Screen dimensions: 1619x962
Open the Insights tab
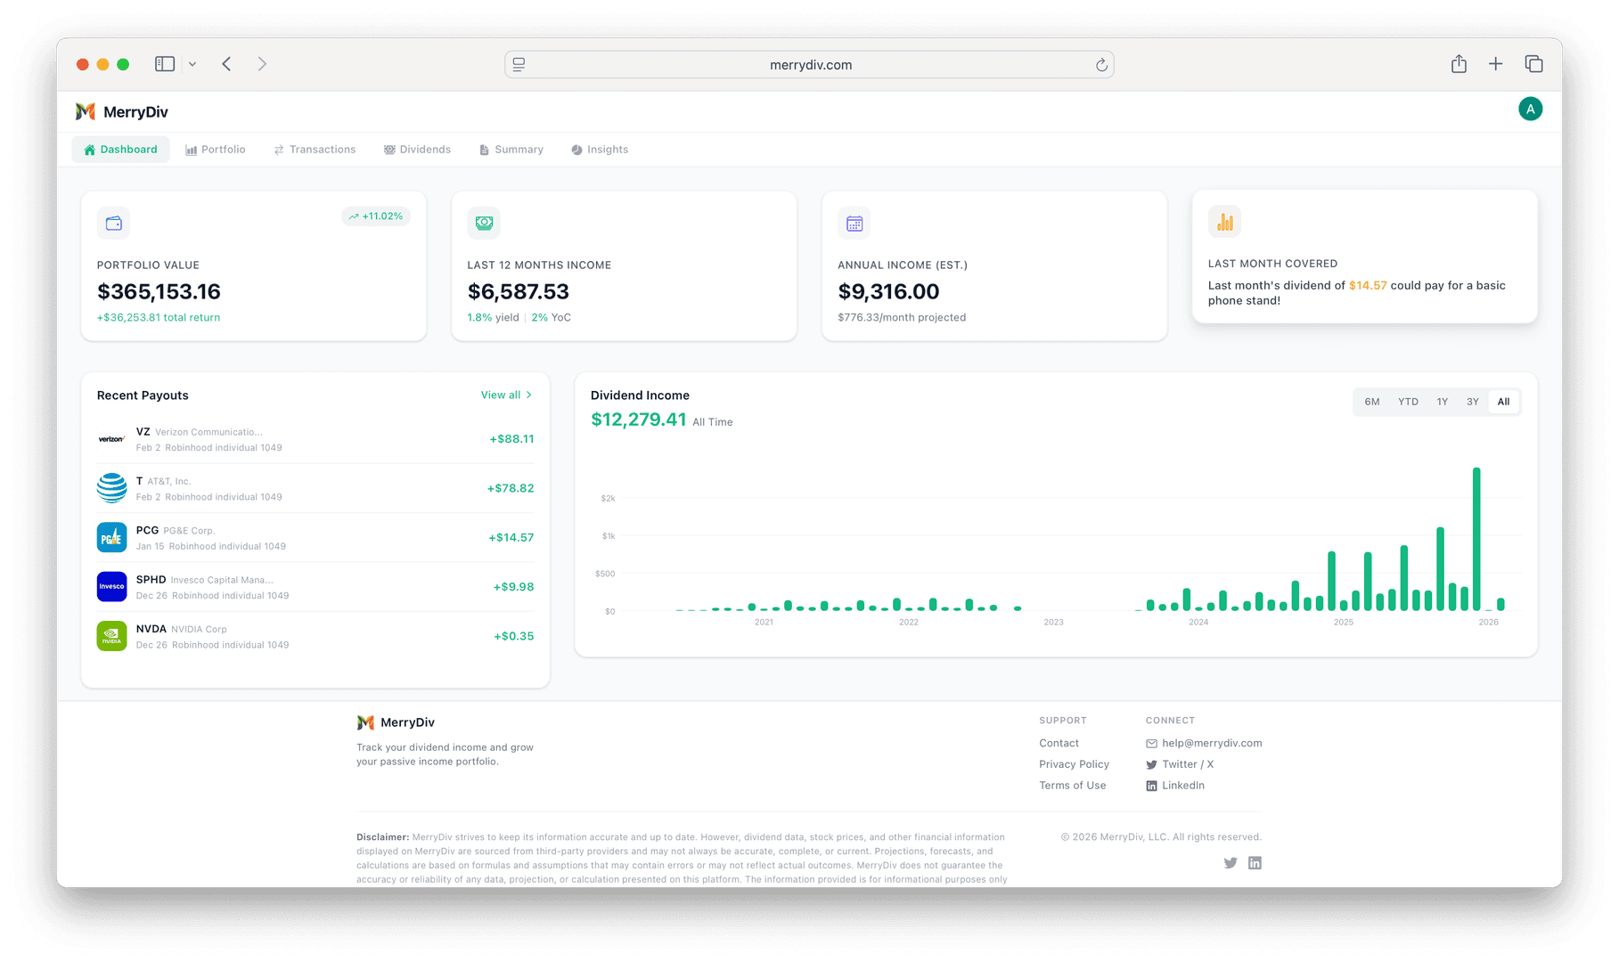click(x=600, y=150)
